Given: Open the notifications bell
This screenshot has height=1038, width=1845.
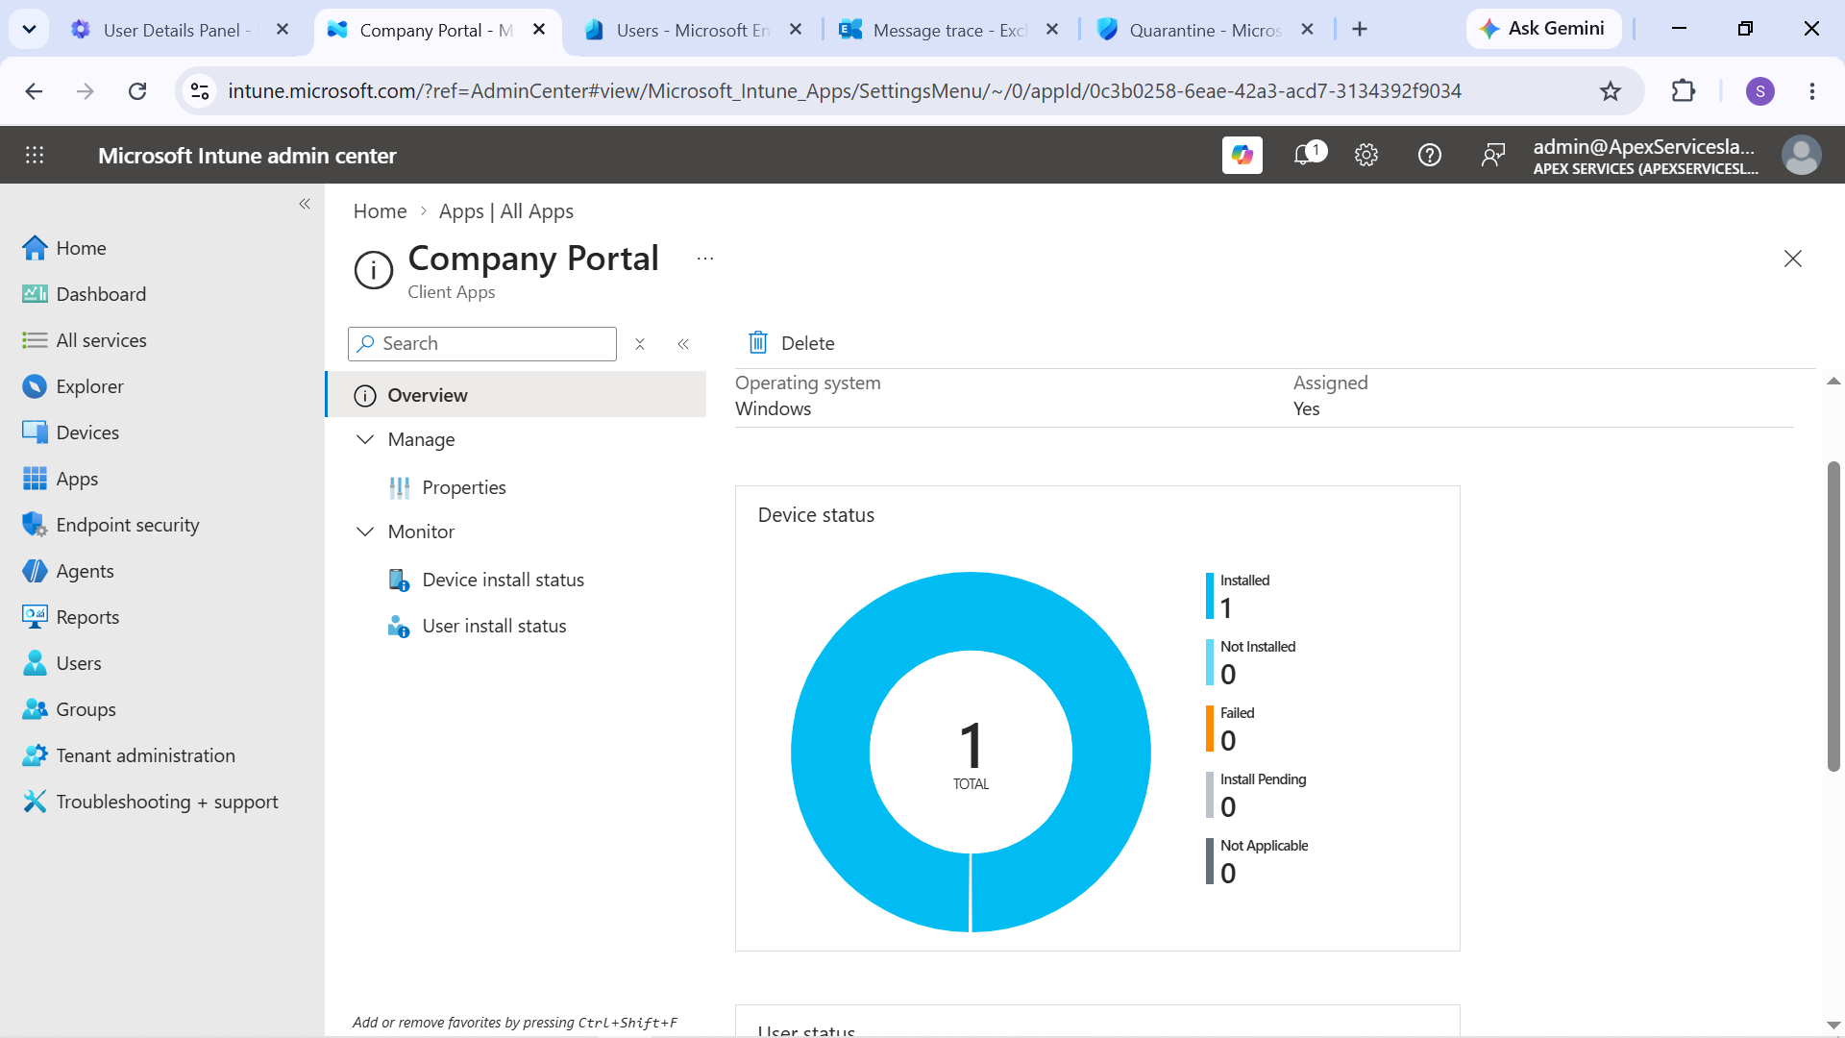Looking at the screenshot, I should click(x=1304, y=155).
